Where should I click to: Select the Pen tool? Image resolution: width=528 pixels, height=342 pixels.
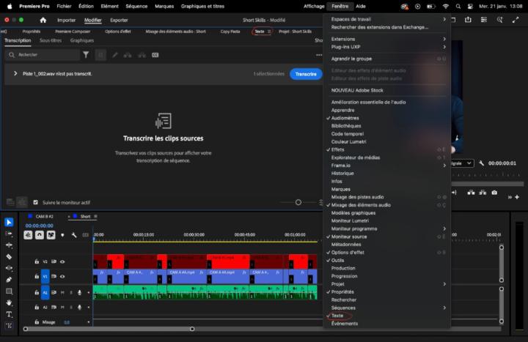point(9,279)
